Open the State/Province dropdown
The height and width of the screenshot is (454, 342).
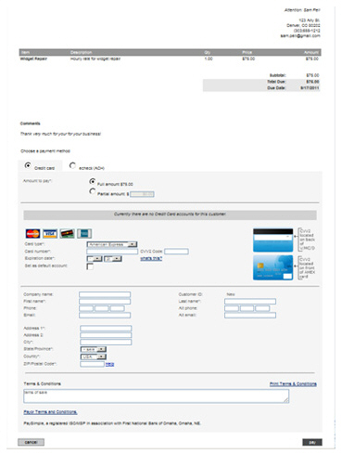click(x=94, y=349)
